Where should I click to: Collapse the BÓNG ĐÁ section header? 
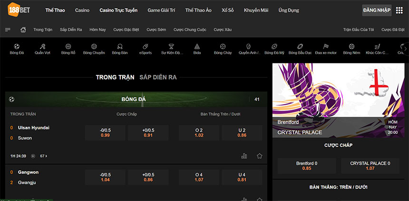coord(136,100)
